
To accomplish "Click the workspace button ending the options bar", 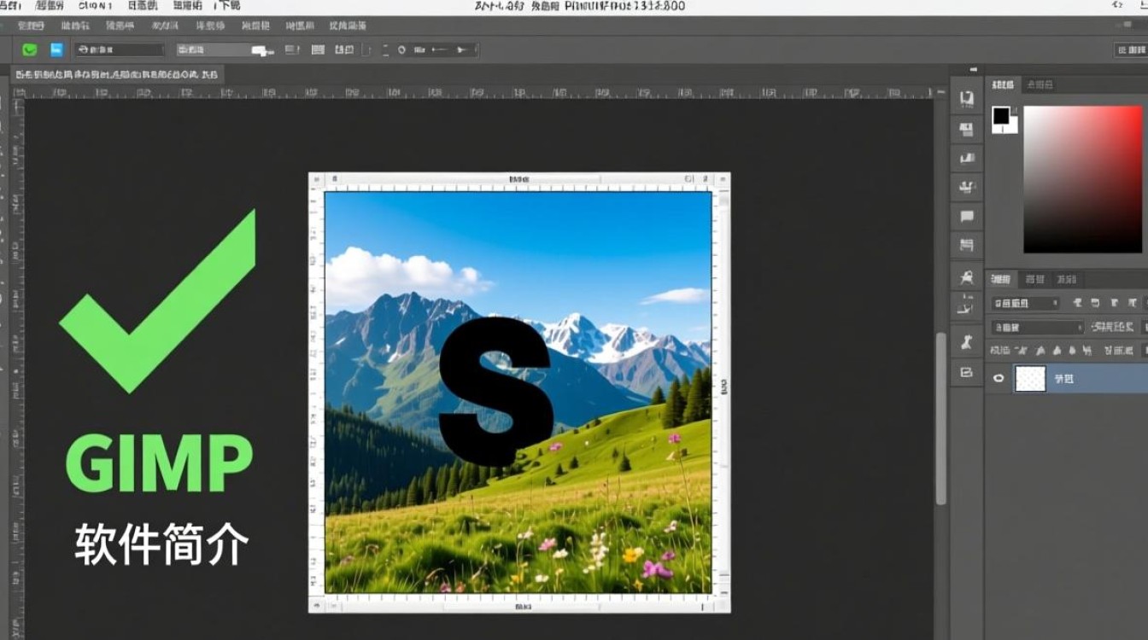I will pos(1131,50).
